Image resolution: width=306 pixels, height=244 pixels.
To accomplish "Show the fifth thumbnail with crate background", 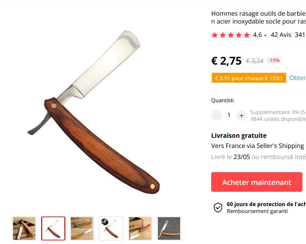I will click(x=140, y=228).
